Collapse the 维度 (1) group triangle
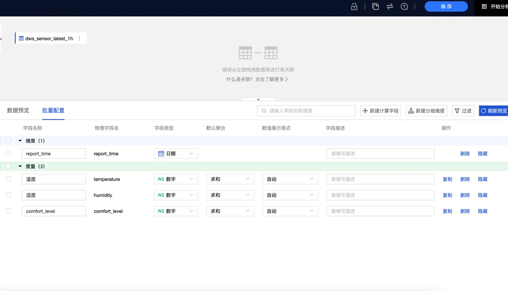 20,141
